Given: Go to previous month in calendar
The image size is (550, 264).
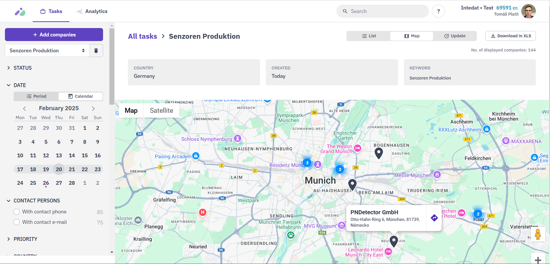Looking at the screenshot, I should (x=25, y=108).
